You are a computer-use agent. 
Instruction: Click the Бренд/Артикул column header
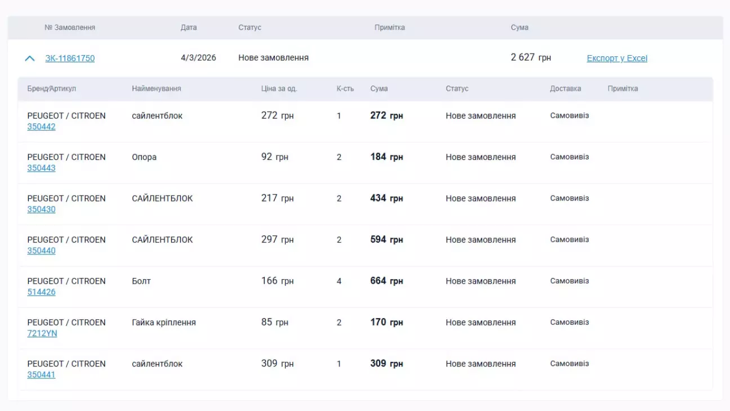[x=51, y=89]
